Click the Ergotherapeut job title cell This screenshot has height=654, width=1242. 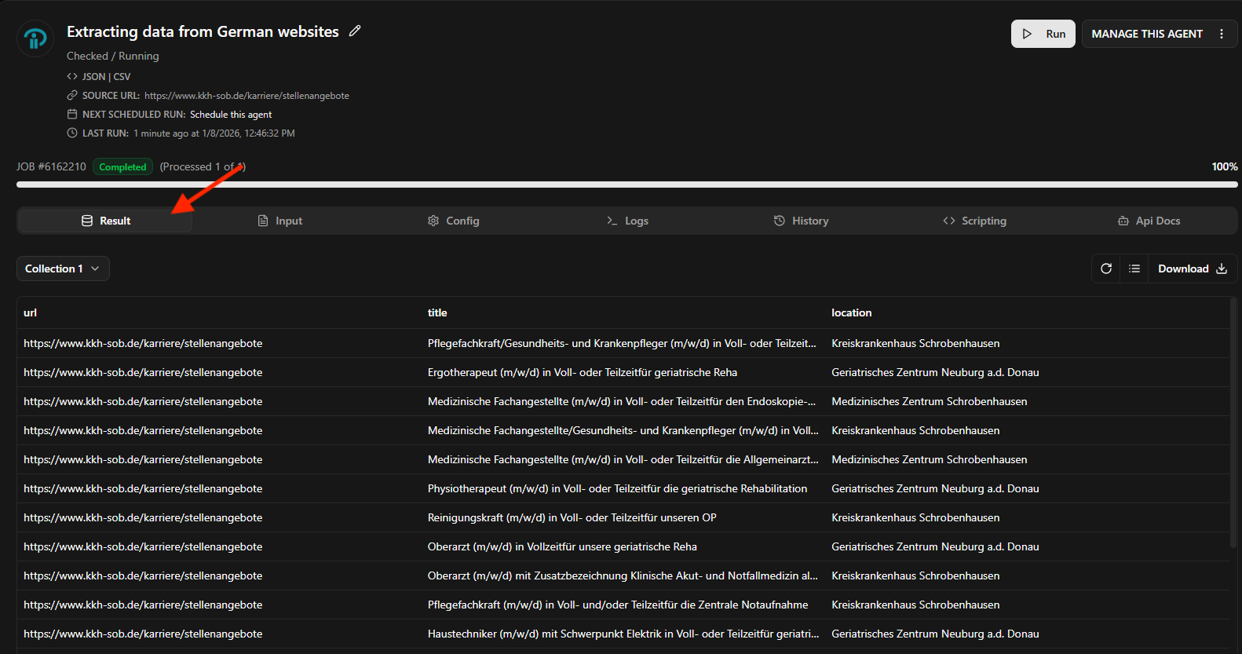(x=582, y=372)
